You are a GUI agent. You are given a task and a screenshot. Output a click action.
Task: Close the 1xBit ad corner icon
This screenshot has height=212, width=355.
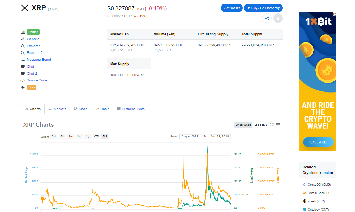pyautogui.click(x=334, y=14)
